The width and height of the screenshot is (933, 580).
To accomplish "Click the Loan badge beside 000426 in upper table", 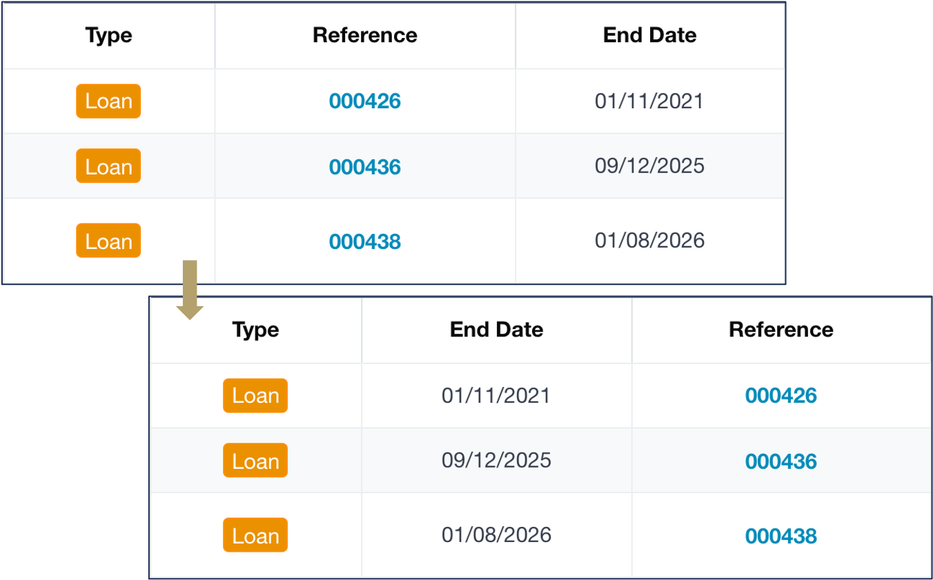I will tap(108, 101).
